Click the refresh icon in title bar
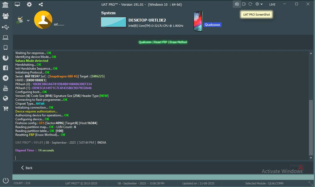Viewport: 315px width, 187px height. (250, 4)
